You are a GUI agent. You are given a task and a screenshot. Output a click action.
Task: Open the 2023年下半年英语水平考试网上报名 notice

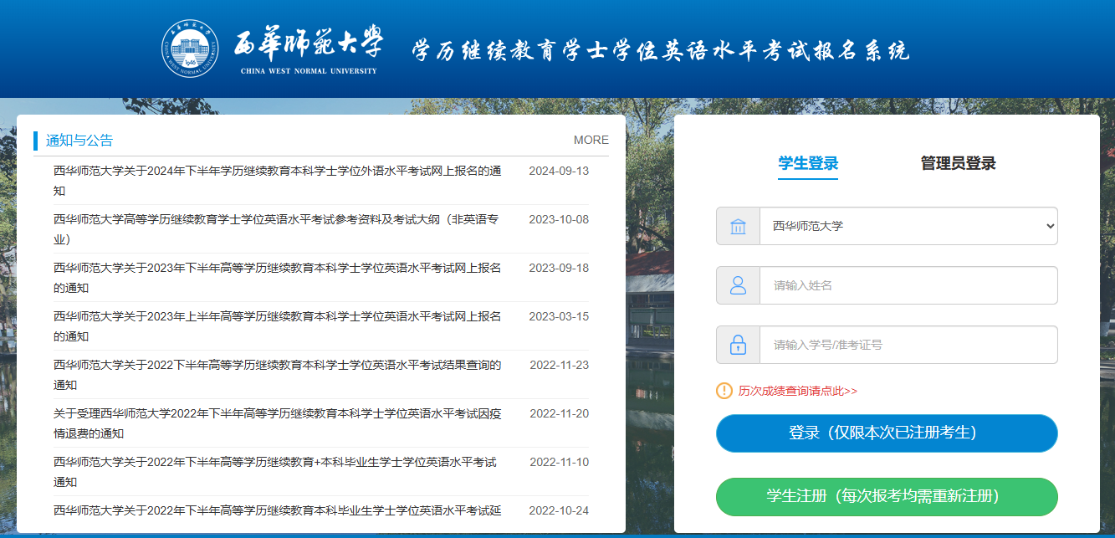(x=278, y=278)
